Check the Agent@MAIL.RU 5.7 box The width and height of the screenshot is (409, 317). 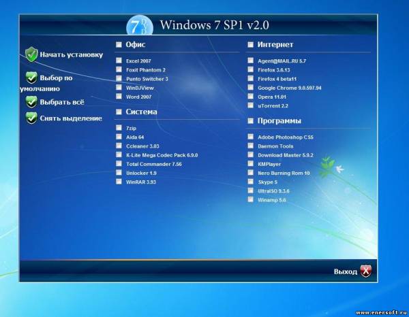250,61
